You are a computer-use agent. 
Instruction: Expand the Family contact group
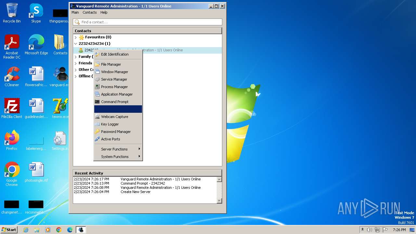tap(76, 57)
